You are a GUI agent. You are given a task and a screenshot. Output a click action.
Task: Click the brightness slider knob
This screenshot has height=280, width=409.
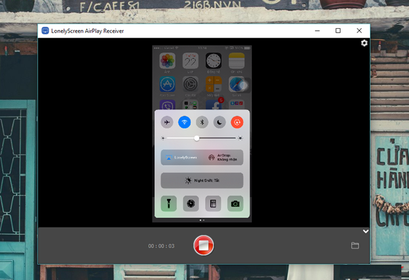click(x=197, y=138)
